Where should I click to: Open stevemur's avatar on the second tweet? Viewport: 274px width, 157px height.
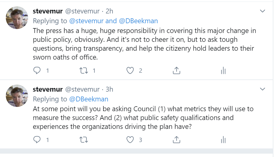click(17, 96)
